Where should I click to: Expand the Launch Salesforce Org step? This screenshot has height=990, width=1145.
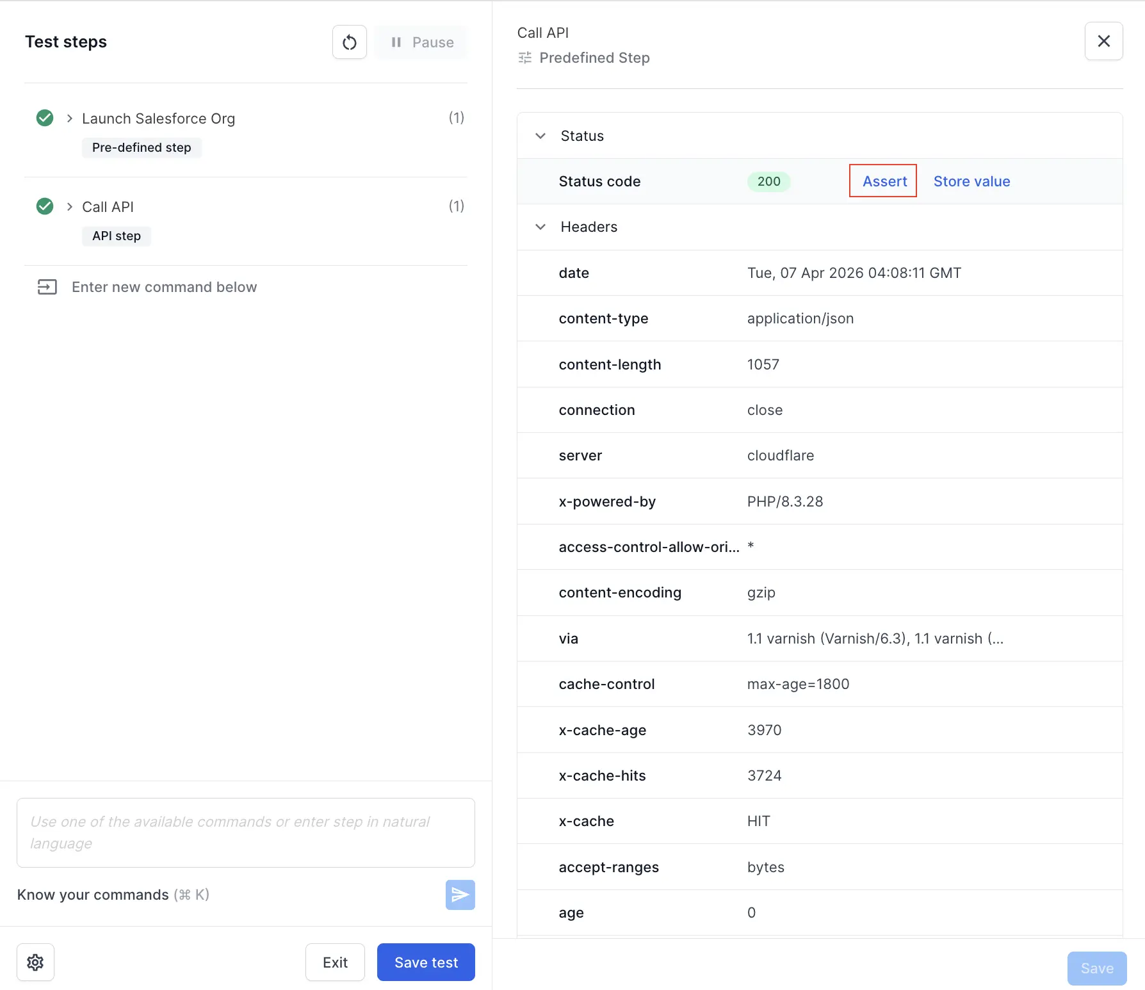tap(70, 118)
